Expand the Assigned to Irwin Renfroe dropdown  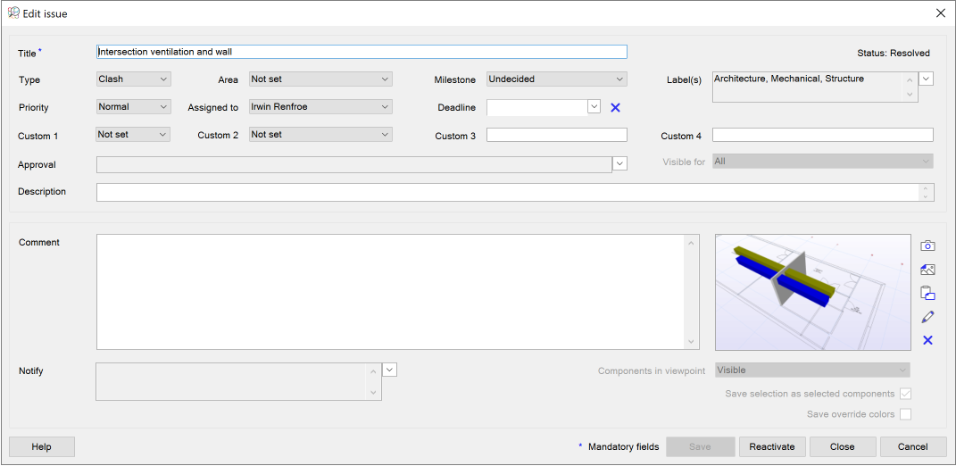(x=320, y=107)
